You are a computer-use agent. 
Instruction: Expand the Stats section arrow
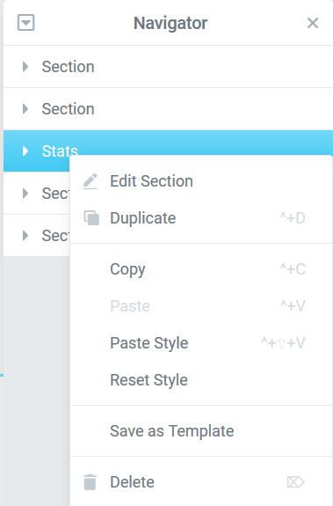pyautogui.click(x=25, y=151)
